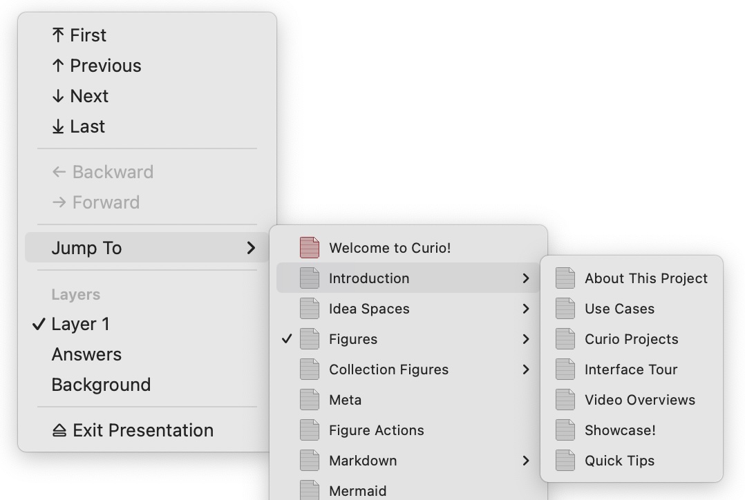Open the Curio Projects page
This screenshot has width=745, height=500.
[x=632, y=339]
